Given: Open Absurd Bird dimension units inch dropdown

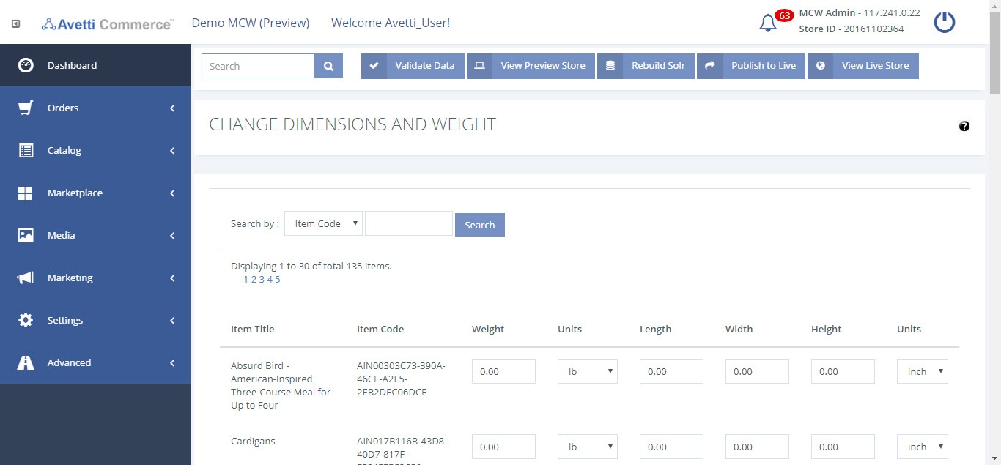Looking at the screenshot, I should pyautogui.click(x=923, y=371).
